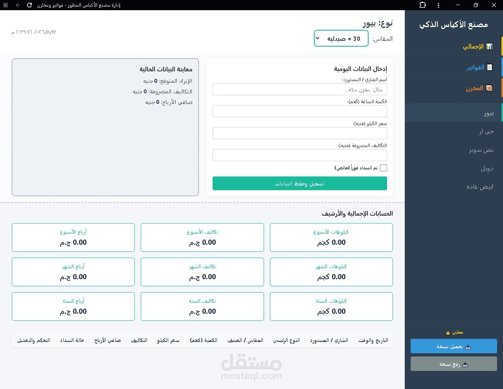Click the أرباح الشهر card
This screenshot has height=389, width=503.
pos(73,272)
